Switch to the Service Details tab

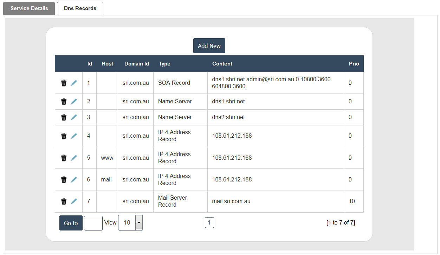(x=29, y=8)
